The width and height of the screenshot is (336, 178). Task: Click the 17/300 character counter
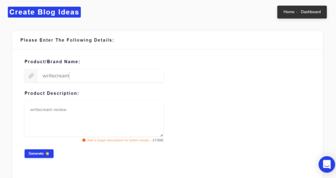coord(158,140)
